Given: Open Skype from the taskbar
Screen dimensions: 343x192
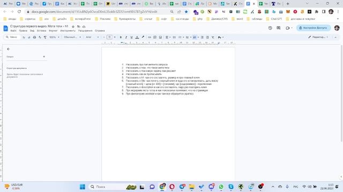Looking at the screenshot, I should (231, 187).
